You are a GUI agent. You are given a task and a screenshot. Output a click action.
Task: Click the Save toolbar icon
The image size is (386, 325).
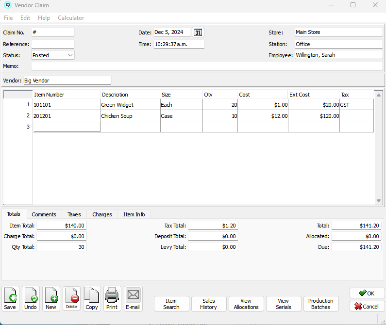(x=10, y=298)
